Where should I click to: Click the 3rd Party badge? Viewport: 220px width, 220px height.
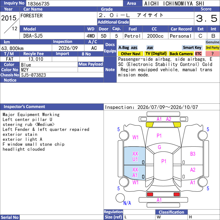tap(212, 48)
